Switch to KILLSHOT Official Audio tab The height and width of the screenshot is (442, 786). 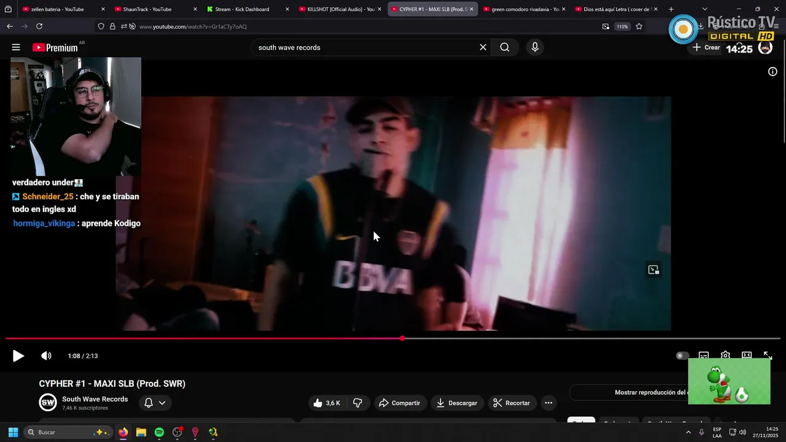(340, 9)
